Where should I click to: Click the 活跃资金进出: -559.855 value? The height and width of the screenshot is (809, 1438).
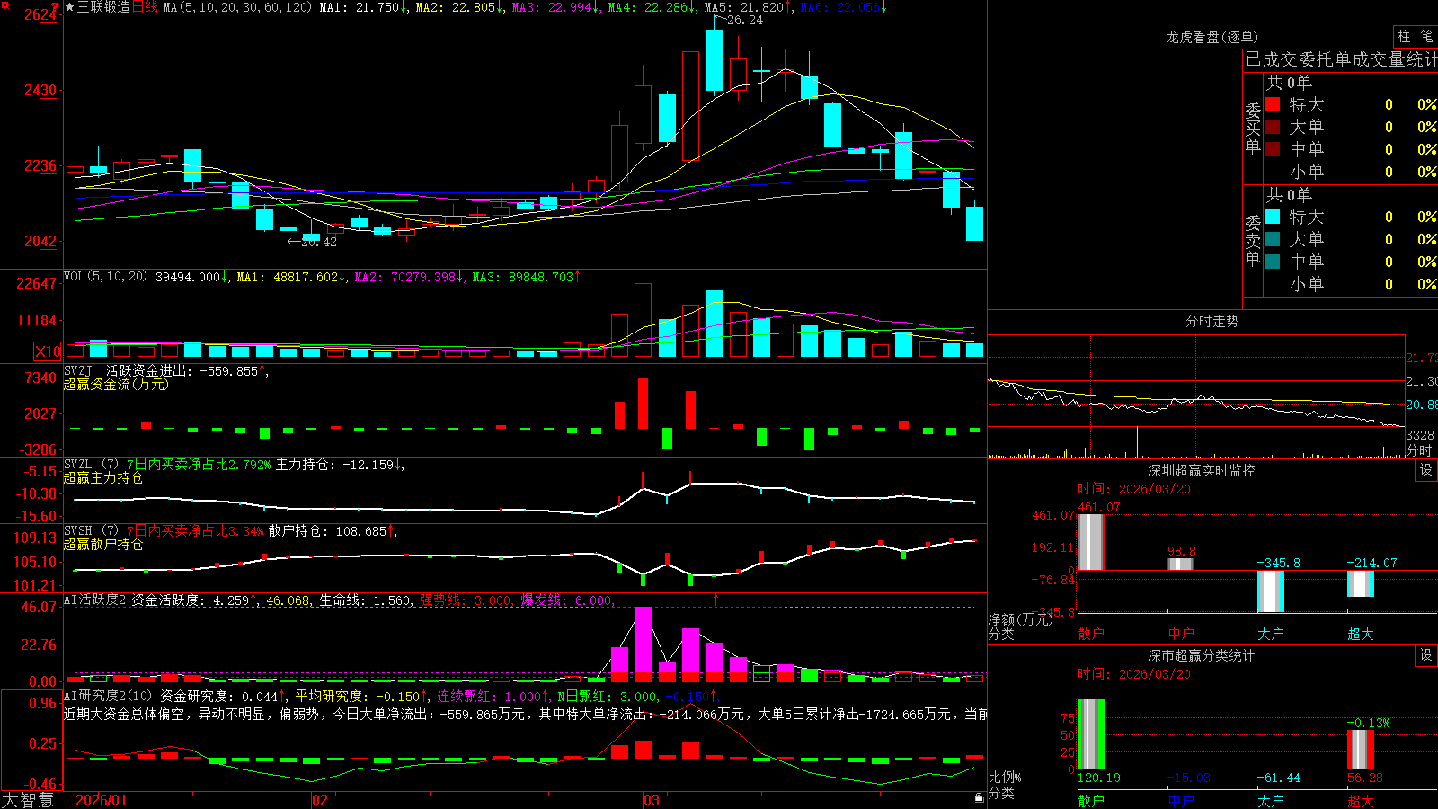(185, 370)
